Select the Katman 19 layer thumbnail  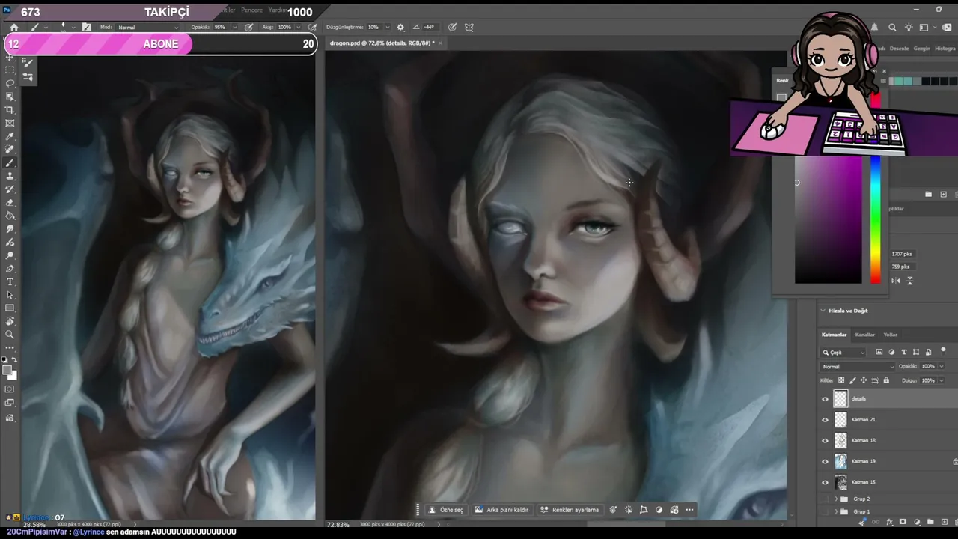[841, 462]
